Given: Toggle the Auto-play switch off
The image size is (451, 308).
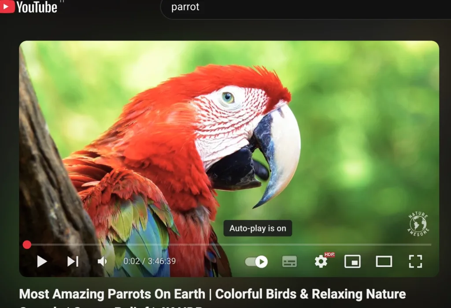Looking at the screenshot, I should tap(256, 262).
